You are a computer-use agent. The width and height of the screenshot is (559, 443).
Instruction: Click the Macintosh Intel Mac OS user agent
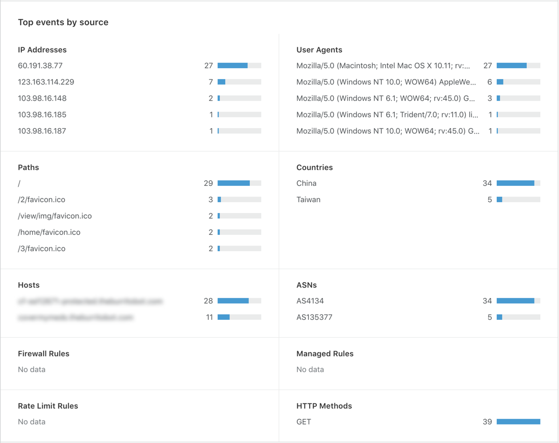coord(383,65)
